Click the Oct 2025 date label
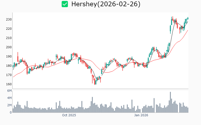The image size is (201, 125). [69, 115]
